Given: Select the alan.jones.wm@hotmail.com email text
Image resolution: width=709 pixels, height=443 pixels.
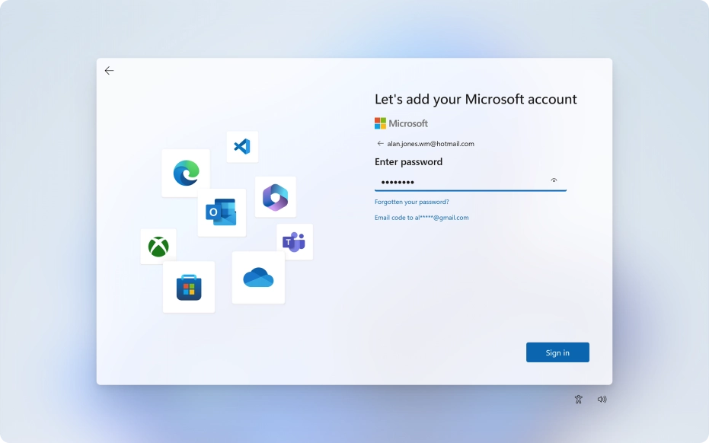Looking at the screenshot, I should 430,143.
